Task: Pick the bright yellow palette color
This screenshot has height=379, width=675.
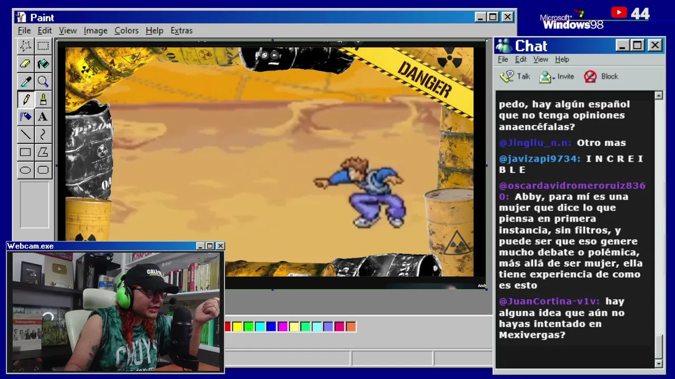Action: point(237,327)
